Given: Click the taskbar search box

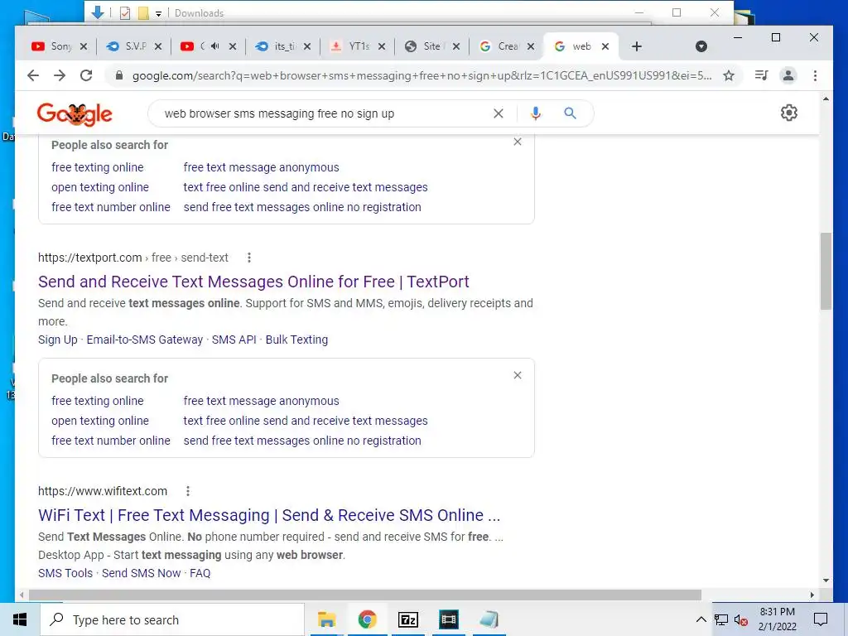Looking at the screenshot, I should pyautogui.click(x=172, y=619).
